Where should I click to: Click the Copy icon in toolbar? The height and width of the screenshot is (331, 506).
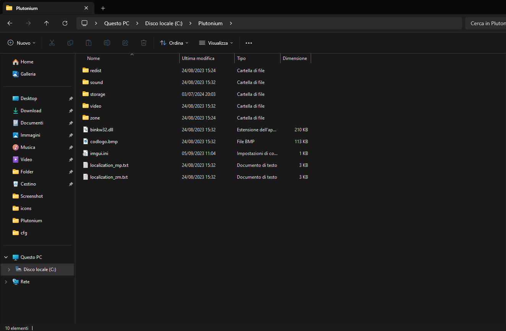70,43
